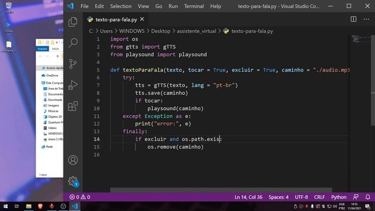The height and width of the screenshot is (211, 375).
Task: Click the WINDOWS breadcrumb segment
Action: coord(132,31)
